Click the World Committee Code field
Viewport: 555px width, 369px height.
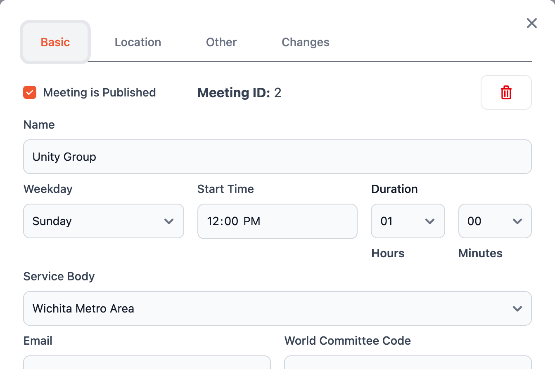pyautogui.click(x=408, y=362)
